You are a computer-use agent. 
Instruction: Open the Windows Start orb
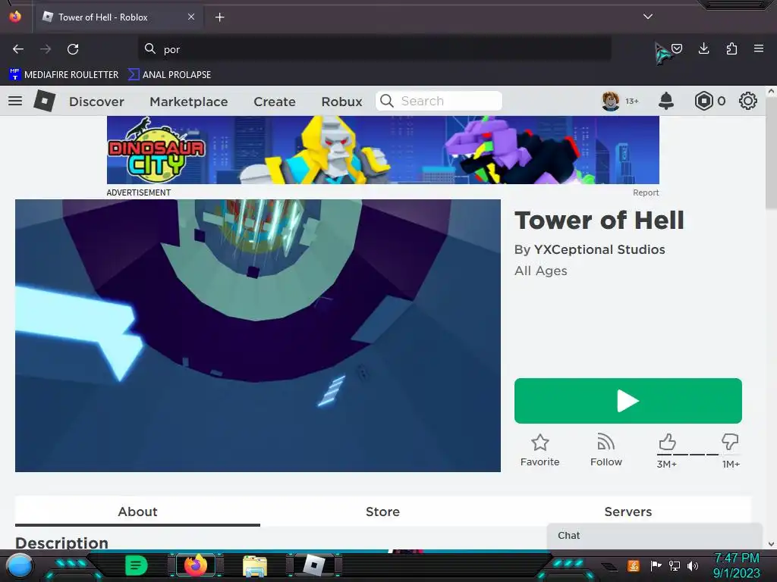(x=19, y=565)
